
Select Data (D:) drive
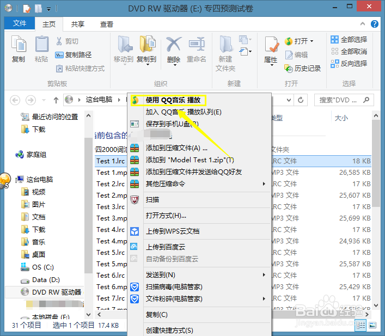pos(40,280)
